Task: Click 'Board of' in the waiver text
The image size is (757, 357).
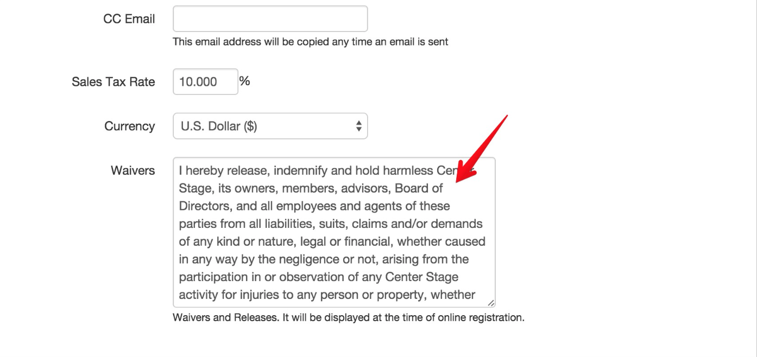Action: [x=419, y=188]
